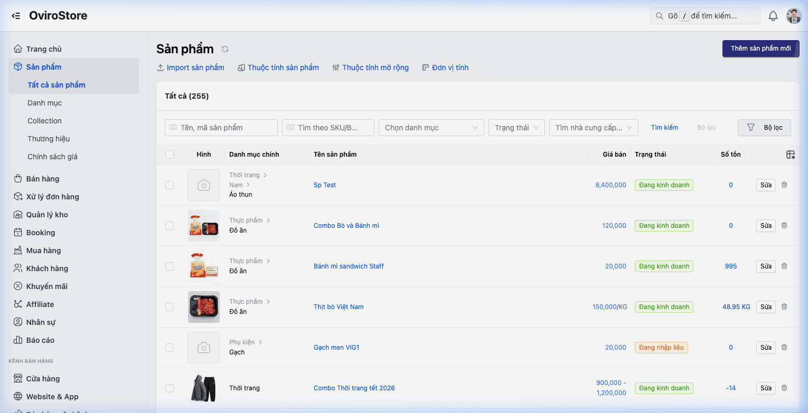The width and height of the screenshot is (808, 413).
Task: Collapse the sidebar using the top-left icon
Action: (x=15, y=15)
